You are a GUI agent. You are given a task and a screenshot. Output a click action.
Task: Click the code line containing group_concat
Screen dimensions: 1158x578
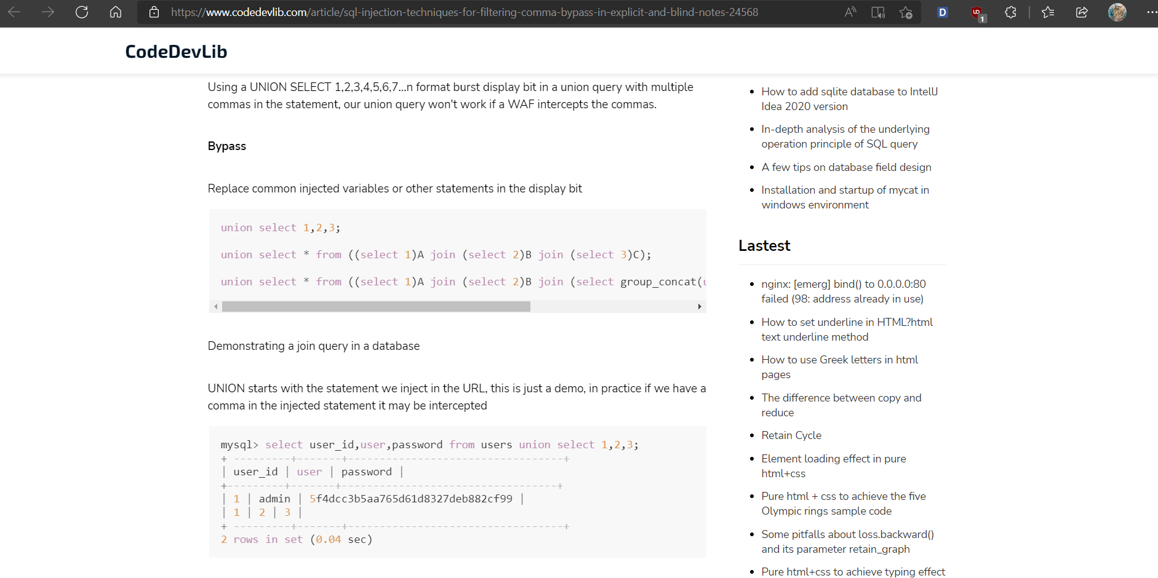tap(463, 282)
